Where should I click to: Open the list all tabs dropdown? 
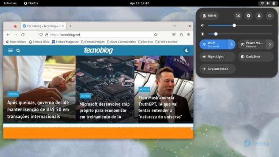(x=174, y=26)
